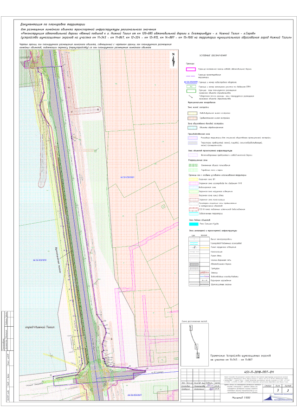
Task: Click the 'Барьерное ограждение' legend label
Action: point(221,280)
